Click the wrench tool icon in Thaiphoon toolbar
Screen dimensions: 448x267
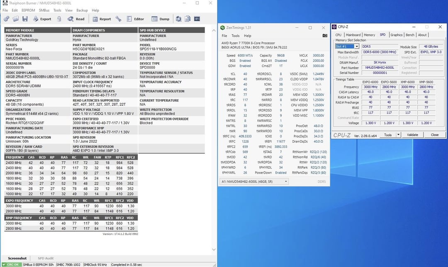pos(118,19)
